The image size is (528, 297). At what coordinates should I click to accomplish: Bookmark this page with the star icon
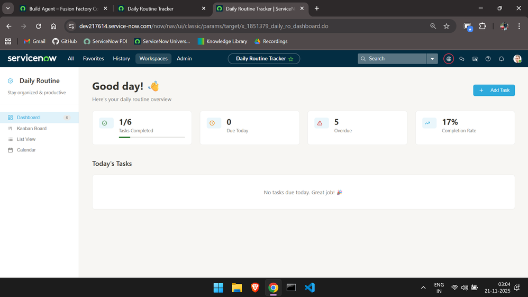point(447,26)
